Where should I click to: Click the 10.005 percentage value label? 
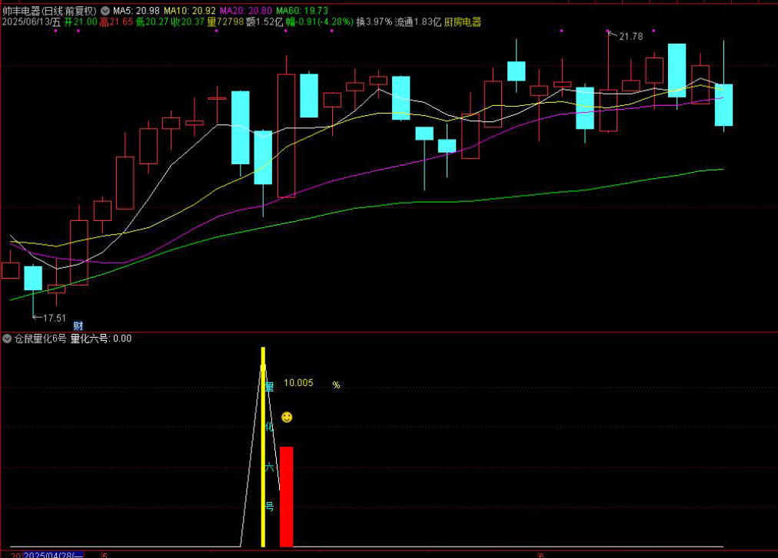[298, 383]
